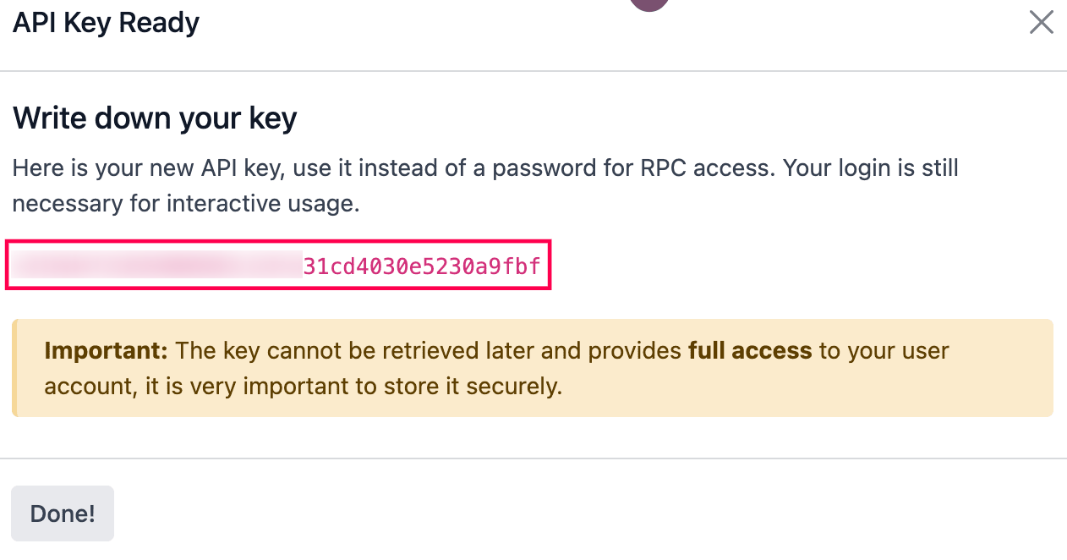Click the bold Important: label

click(x=106, y=350)
